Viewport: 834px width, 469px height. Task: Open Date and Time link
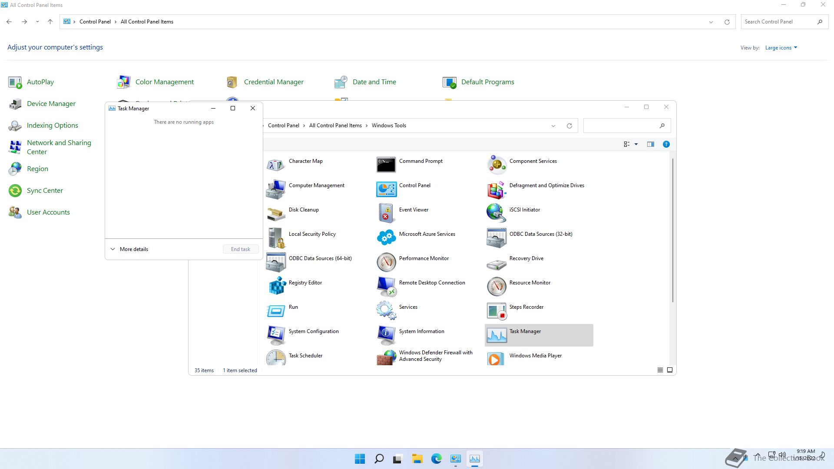[x=374, y=82]
